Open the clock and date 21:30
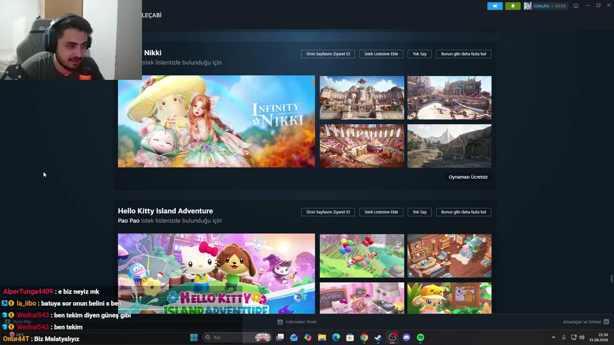The width and height of the screenshot is (614, 345). (x=599, y=337)
